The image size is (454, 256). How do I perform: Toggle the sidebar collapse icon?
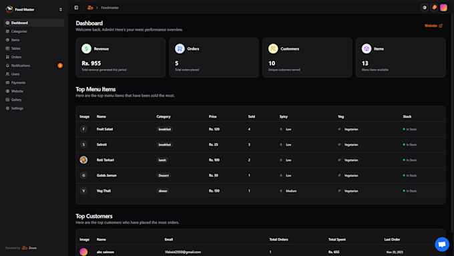click(x=76, y=7)
